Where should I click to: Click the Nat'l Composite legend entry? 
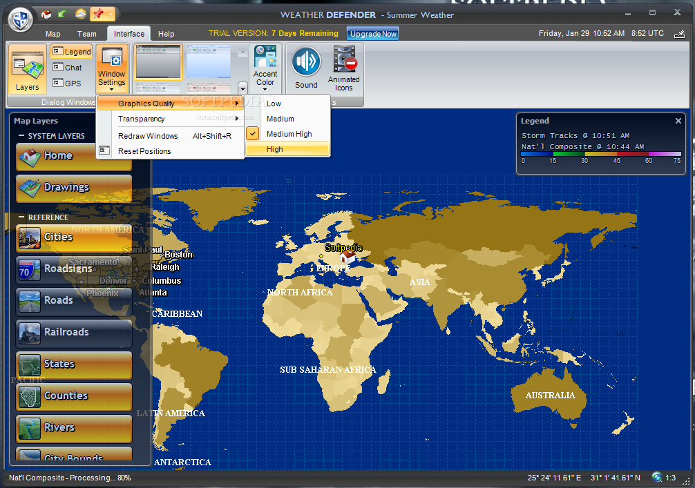tap(582, 146)
